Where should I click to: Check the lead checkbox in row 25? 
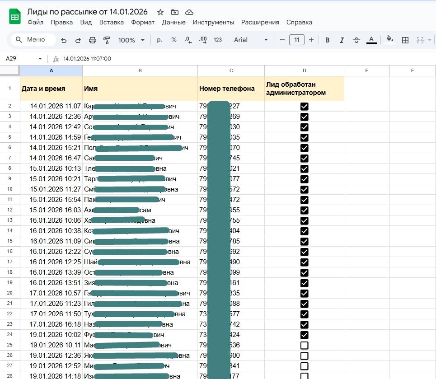point(304,345)
